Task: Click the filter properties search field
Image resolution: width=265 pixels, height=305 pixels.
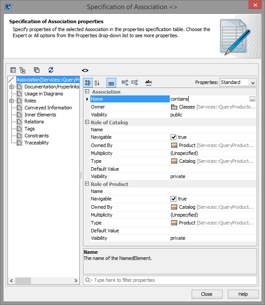Action: click(x=170, y=280)
